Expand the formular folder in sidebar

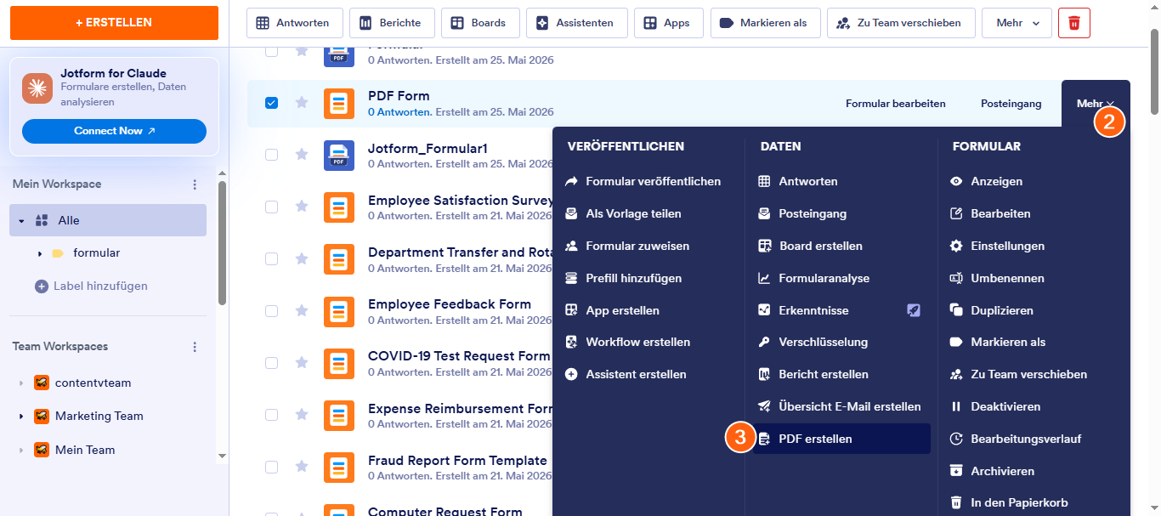pyautogui.click(x=40, y=253)
